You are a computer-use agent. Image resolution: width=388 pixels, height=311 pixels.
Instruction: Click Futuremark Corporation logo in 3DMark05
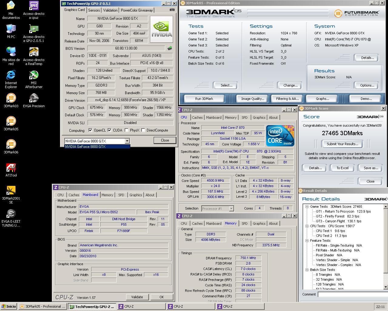coord(357,13)
